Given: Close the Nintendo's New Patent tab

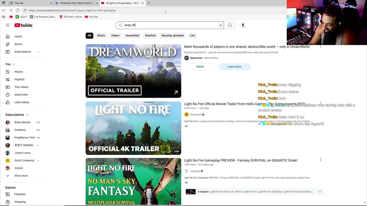Looking at the screenshot, I should click(97, 3).
